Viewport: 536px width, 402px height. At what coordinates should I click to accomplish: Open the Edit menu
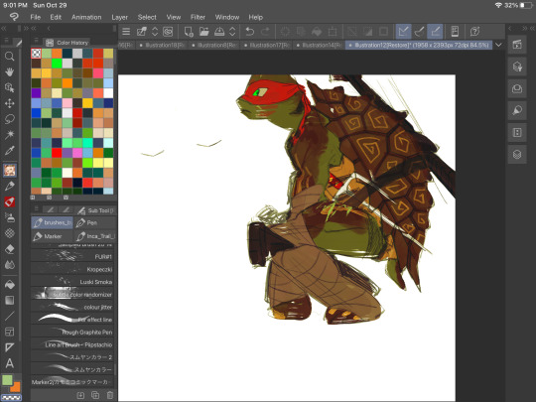(56, 17)
